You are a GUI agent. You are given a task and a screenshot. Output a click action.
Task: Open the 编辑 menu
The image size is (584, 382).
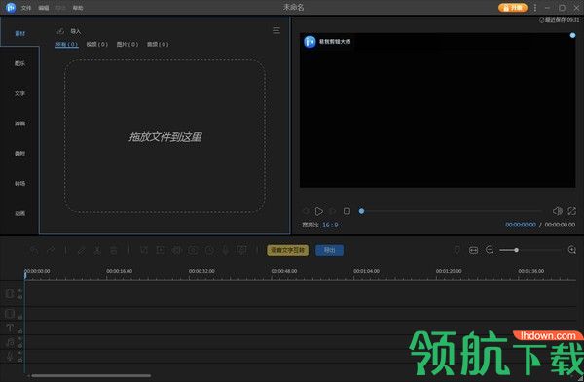[x=44, y=8]
